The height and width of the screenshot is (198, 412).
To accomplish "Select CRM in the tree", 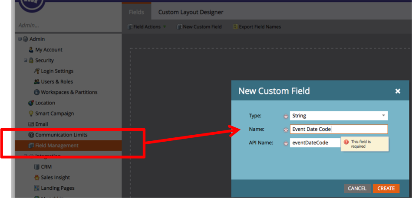I will (46, 167).
